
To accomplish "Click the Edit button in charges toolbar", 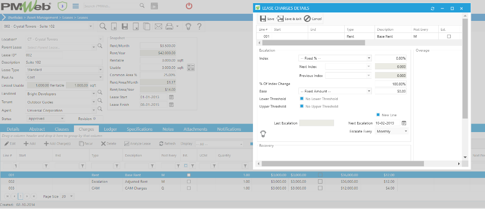I will click(11, 144).
